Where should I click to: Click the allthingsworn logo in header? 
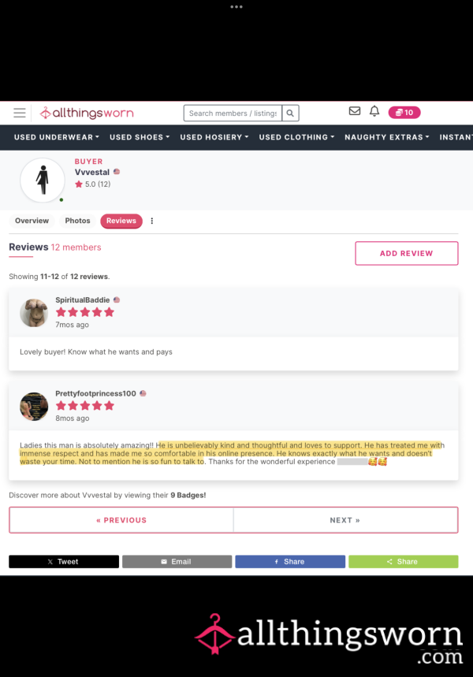87,113
